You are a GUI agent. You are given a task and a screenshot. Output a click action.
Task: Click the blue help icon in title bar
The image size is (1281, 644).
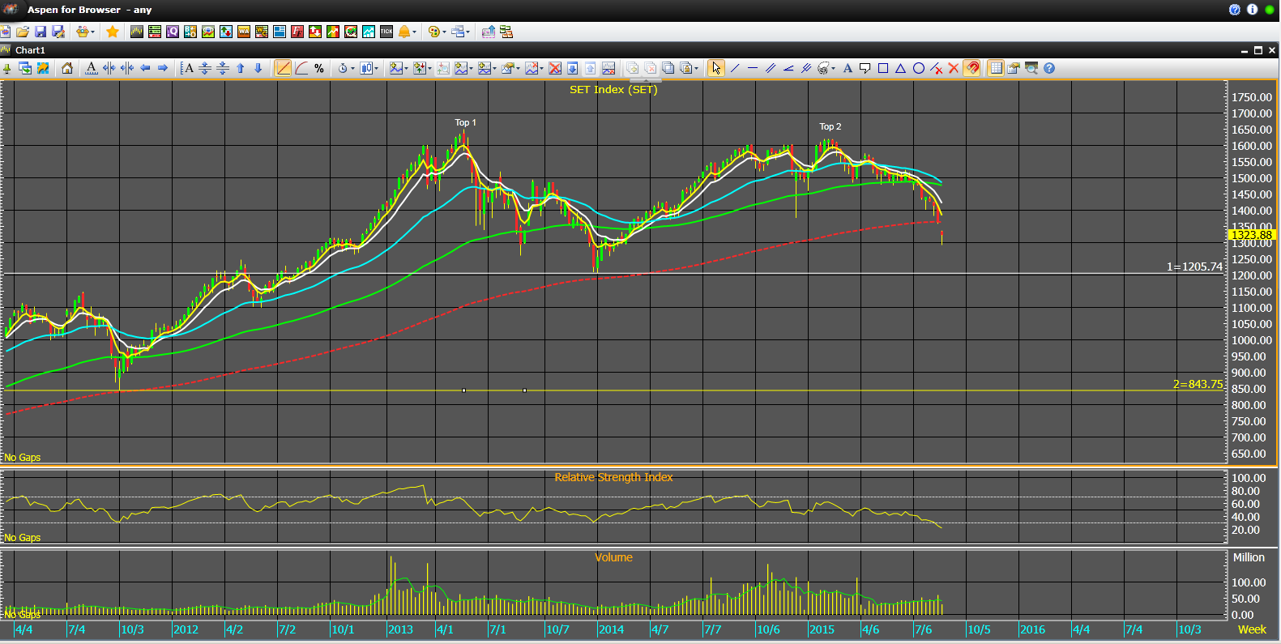(x=1235, y=10)
